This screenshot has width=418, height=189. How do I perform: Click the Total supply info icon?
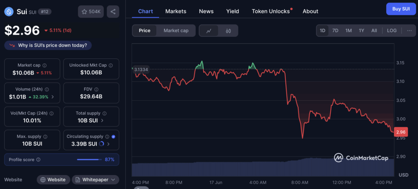point(104,113)
